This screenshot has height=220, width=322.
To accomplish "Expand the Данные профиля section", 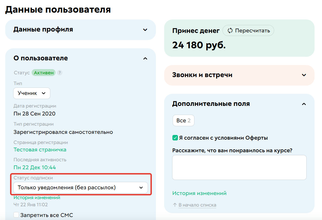I will coord(145,30).
